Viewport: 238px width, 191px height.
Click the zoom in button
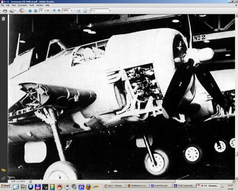pos(59,10)
